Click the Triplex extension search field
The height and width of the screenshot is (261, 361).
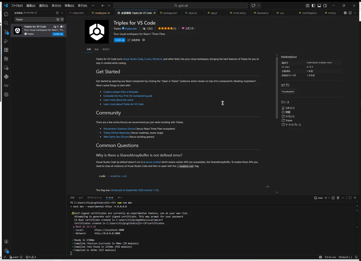tap(35, 20)
